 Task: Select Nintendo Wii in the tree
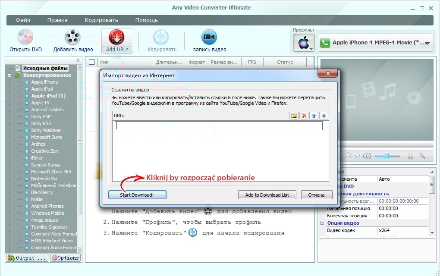(x=44, y=179)
